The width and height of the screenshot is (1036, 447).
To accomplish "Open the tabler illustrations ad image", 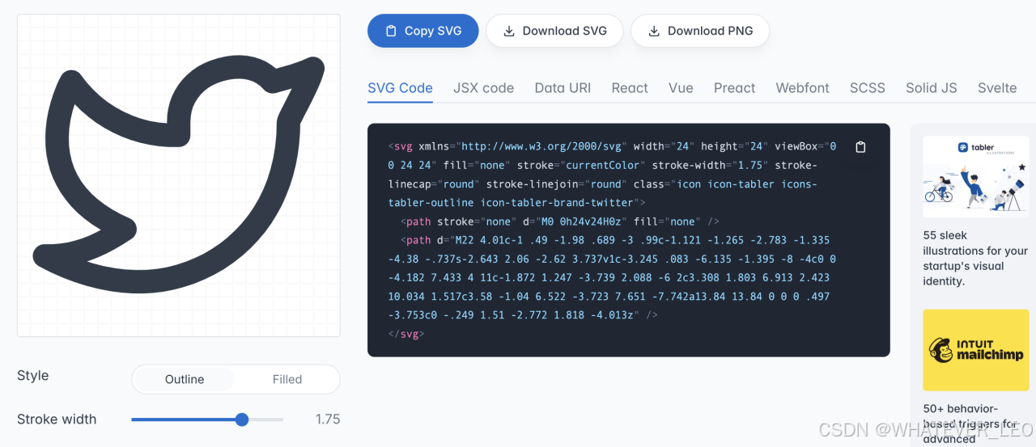I will 976,176.
